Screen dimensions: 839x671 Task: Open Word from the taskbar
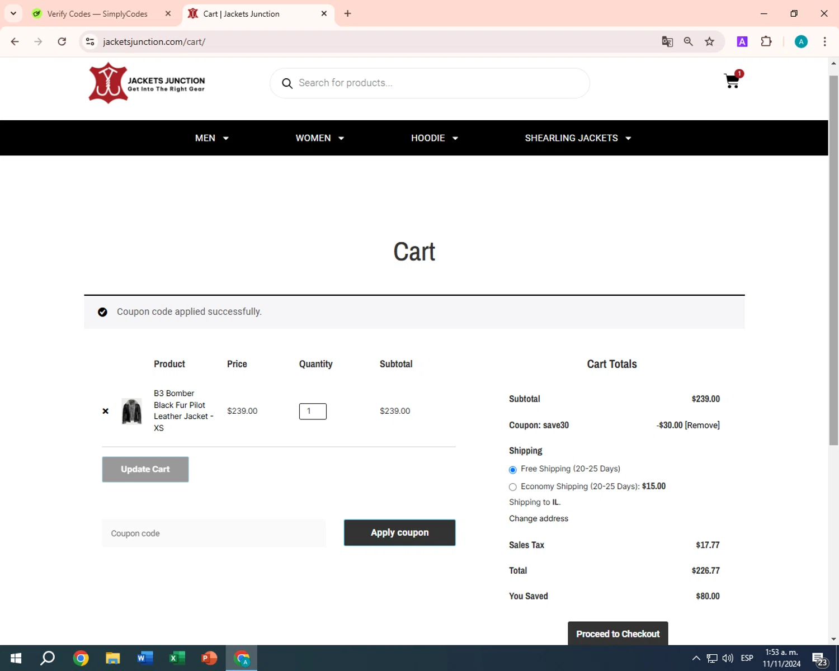click(145, 658)
